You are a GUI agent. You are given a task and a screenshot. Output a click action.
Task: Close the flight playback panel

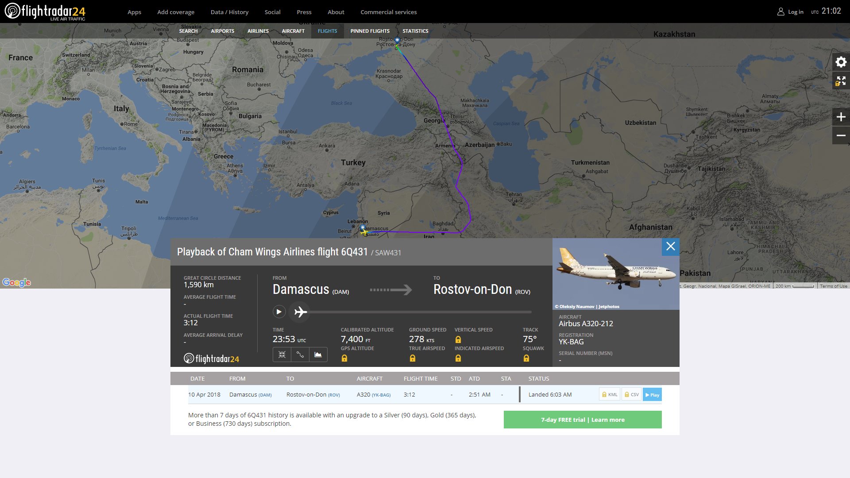(x=670, y=247)
